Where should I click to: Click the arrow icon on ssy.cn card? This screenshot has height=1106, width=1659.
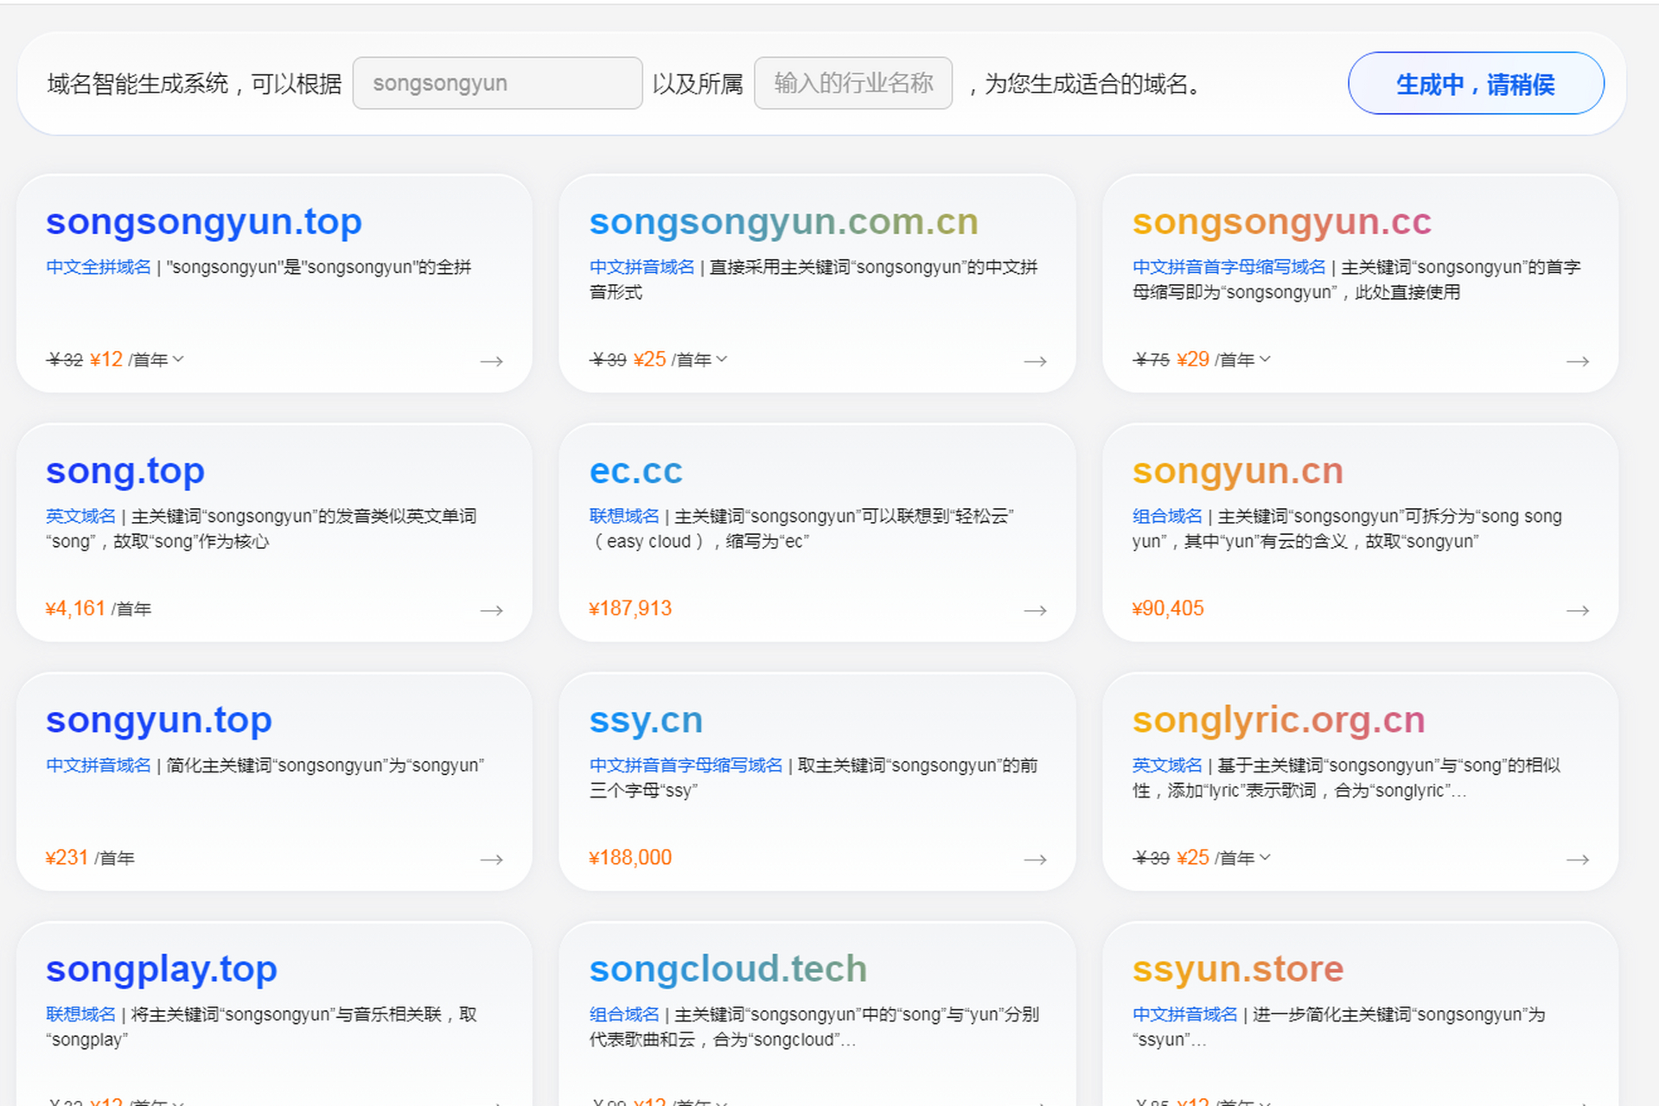point(1035,859)
